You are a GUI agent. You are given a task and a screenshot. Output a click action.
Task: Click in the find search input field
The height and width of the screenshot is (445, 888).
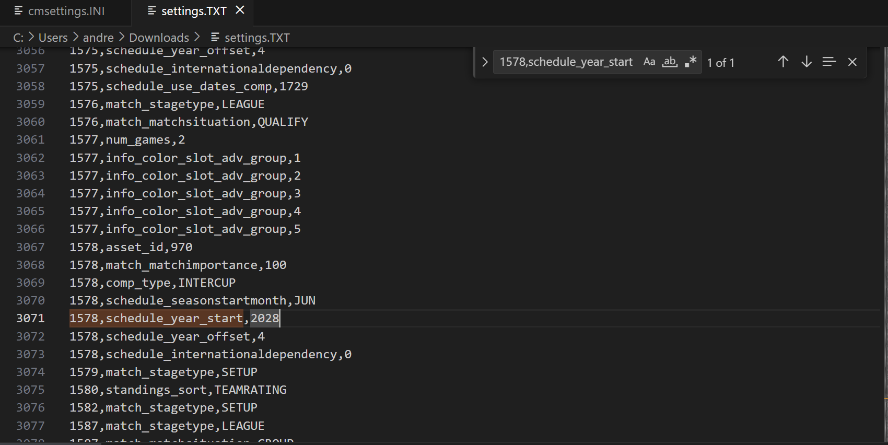[x=566, y=62]
